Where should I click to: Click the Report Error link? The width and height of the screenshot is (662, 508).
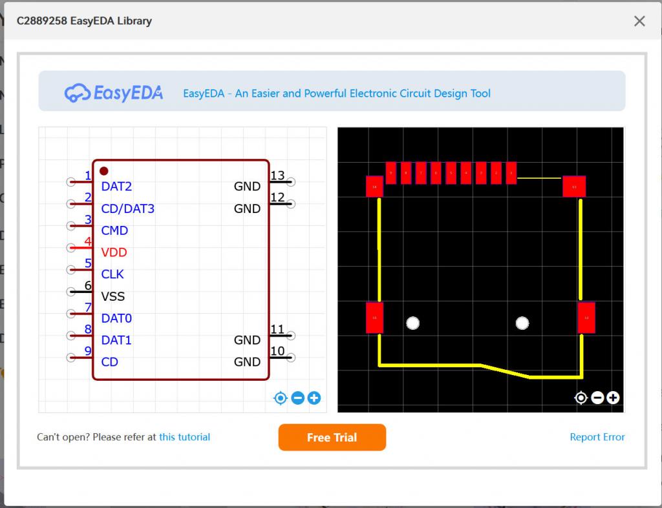pos(597,437)
